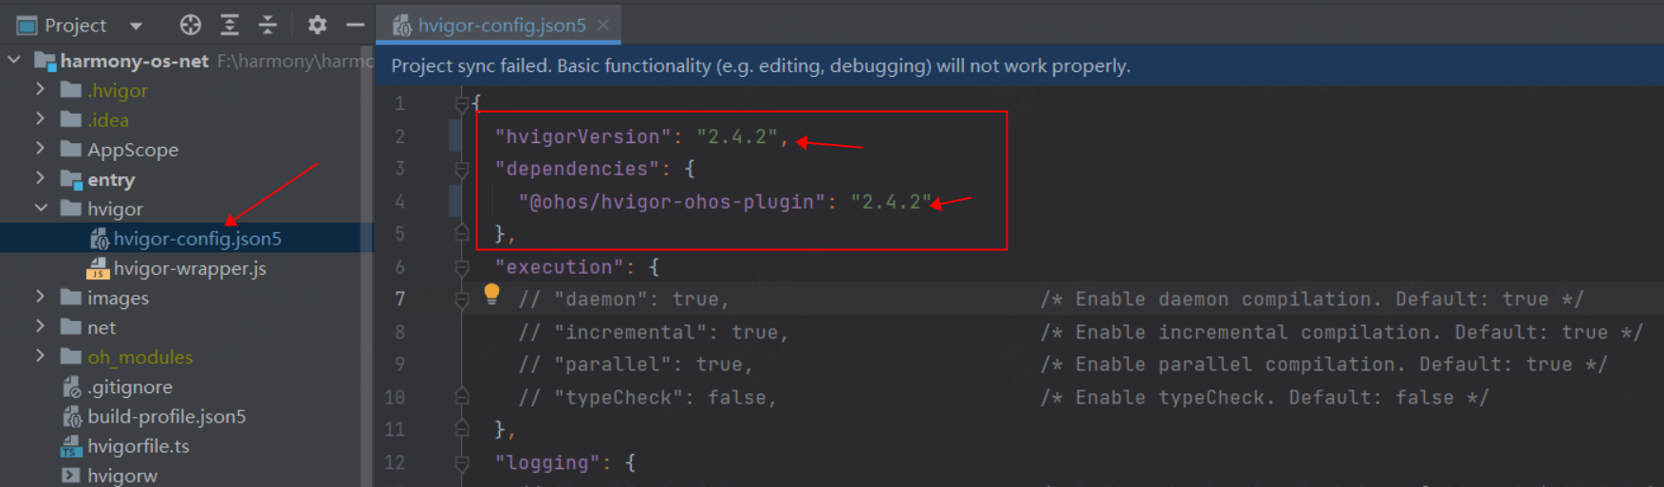Click the .gitignore file icon
1664x487 pixels.
(x=71, y=387)
